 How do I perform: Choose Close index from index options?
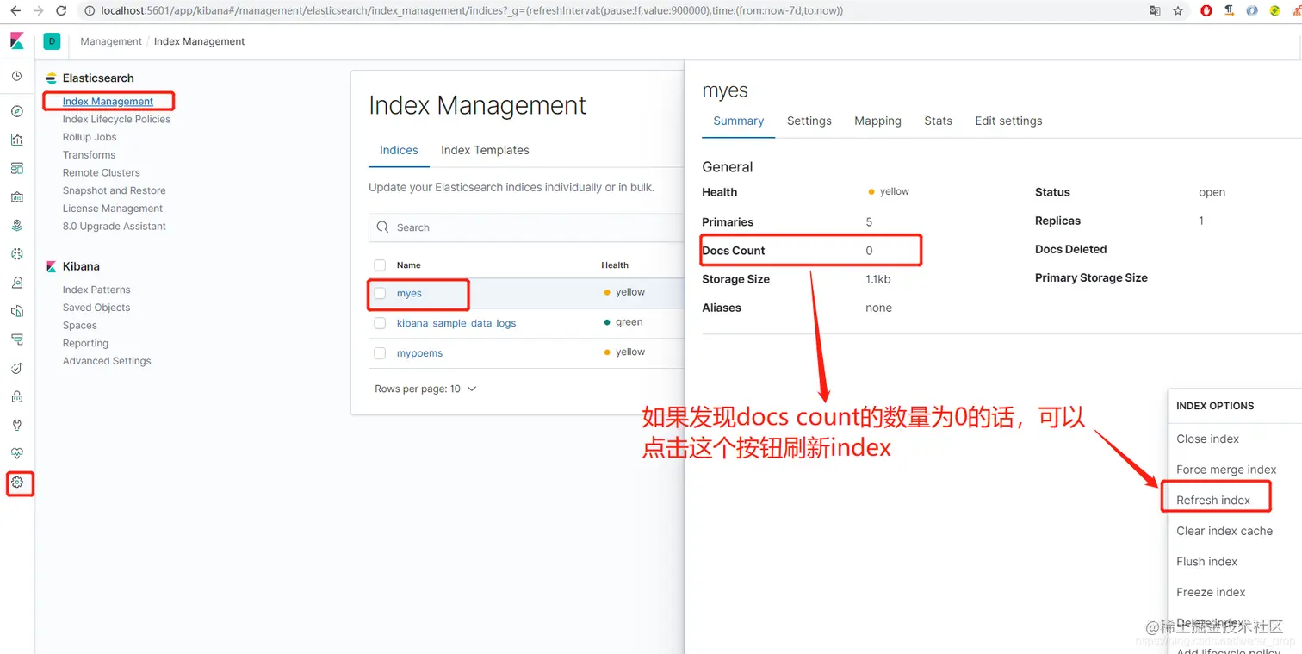[x=1207, y=439]
